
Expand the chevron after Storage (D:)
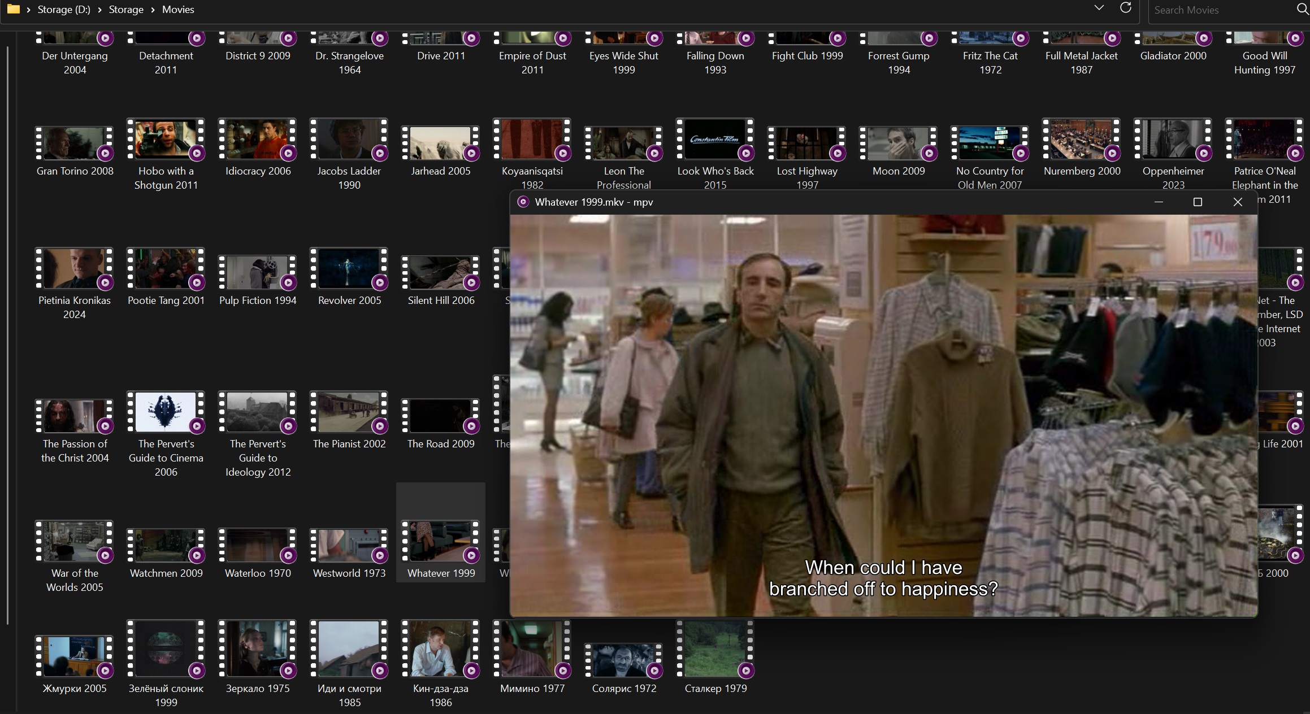[99, 10]
